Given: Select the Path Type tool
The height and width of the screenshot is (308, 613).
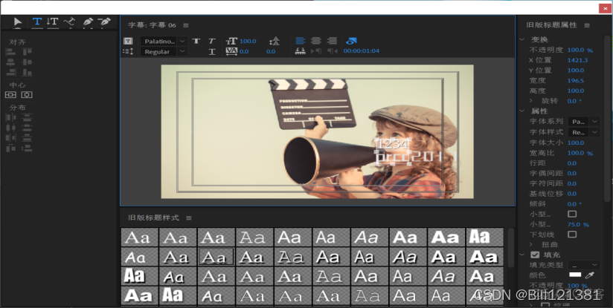Looking at the screenshot, I should click(x=69, y=23).
